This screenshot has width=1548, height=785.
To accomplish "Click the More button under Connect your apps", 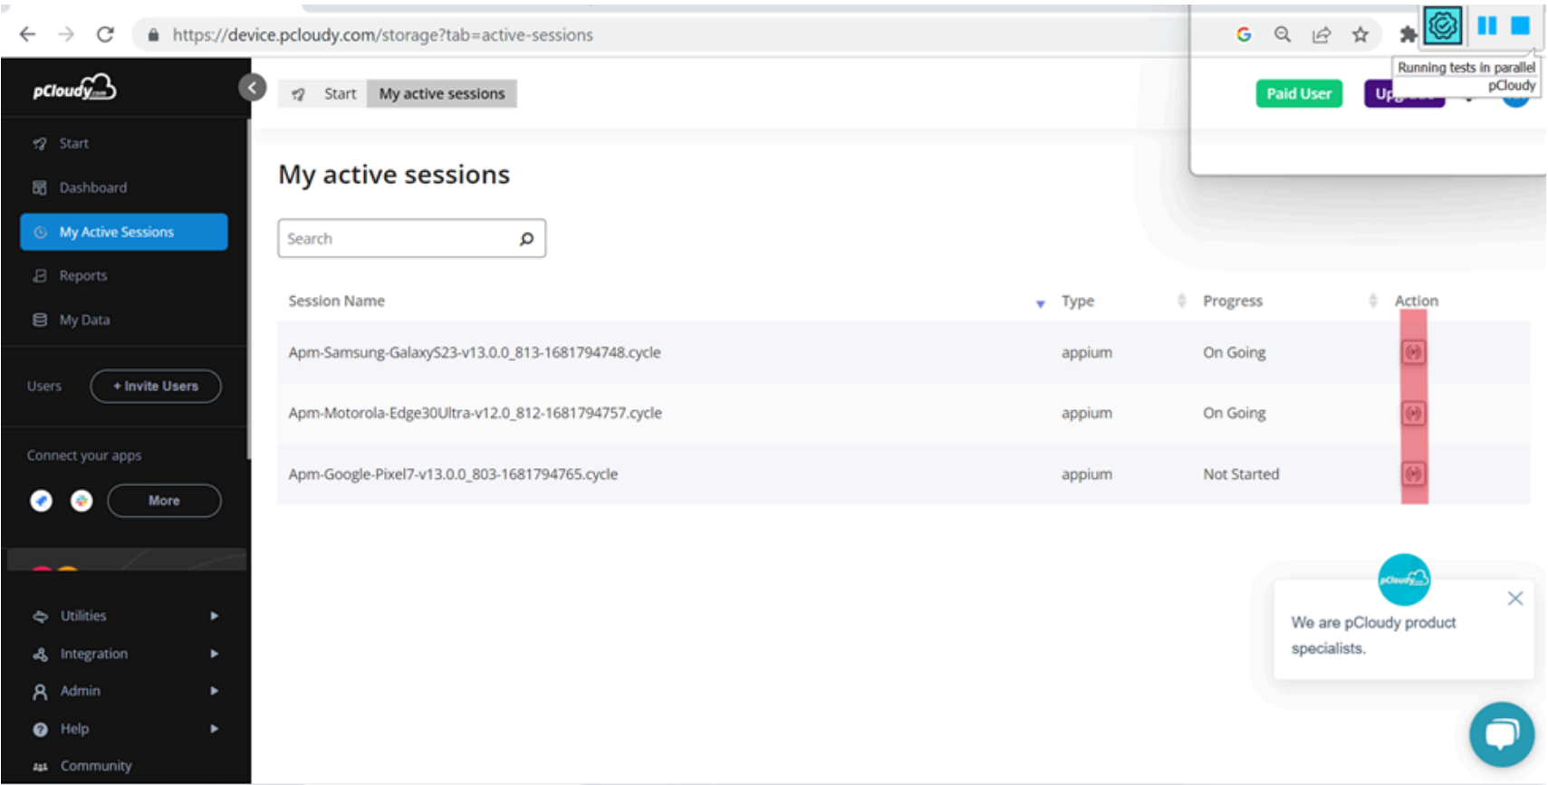I will 164,501.
